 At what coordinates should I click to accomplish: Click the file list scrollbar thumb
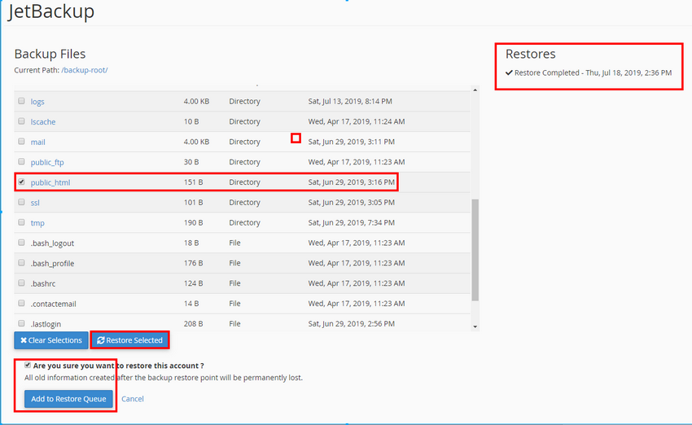tap(475, 256)
